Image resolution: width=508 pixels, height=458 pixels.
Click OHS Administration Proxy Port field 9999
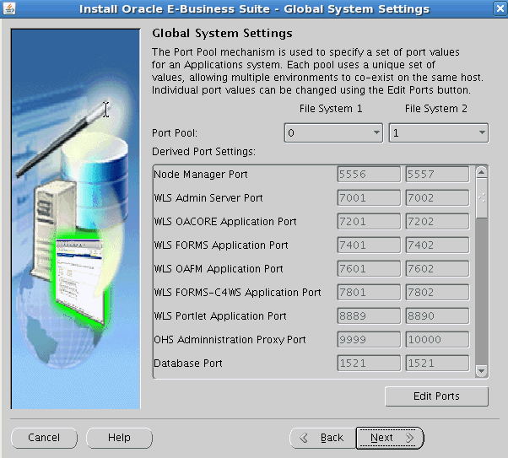coord(369,340)
